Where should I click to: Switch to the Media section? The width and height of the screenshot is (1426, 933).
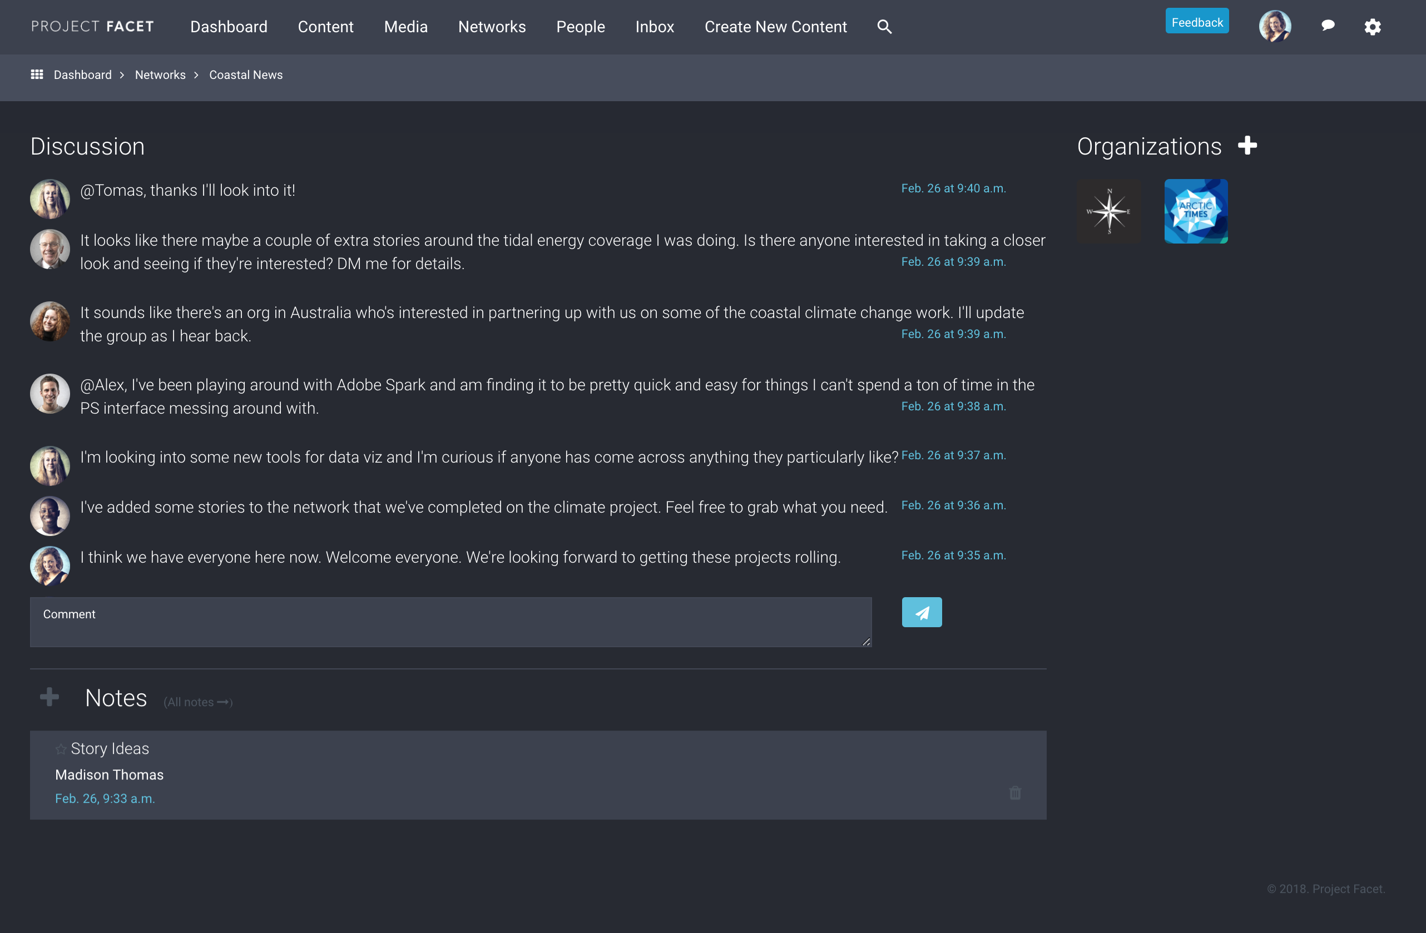(x=405, y=26)
